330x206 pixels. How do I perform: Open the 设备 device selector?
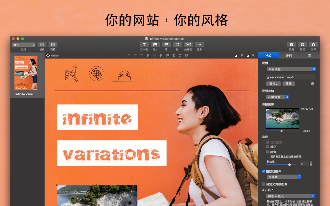[x=42, y=45]
